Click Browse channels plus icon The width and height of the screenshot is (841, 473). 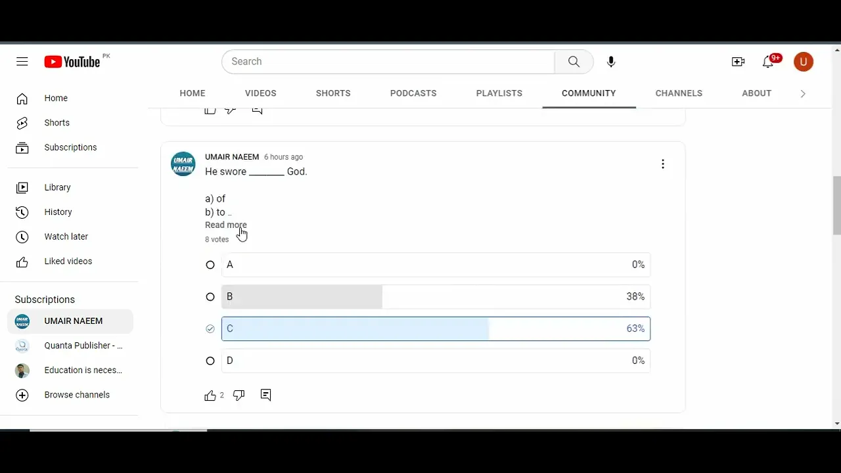(22, 395)
